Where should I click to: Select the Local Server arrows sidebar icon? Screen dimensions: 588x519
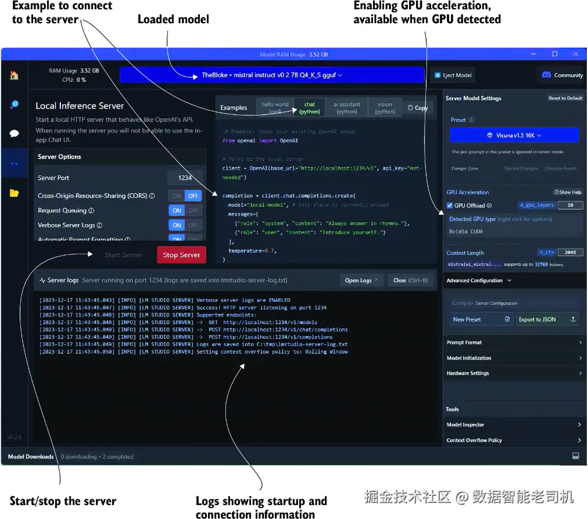15,163
